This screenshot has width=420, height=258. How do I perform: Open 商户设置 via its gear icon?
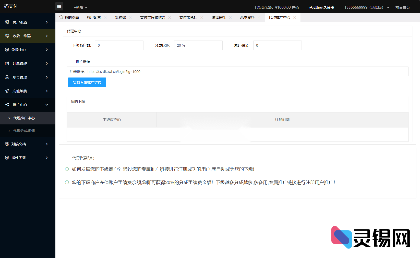(x=7, y=22)
